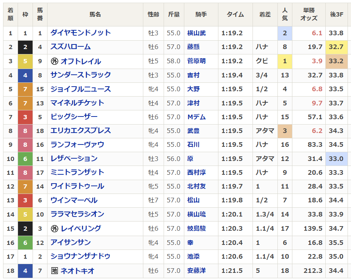This screenshot has width=351, height=279.
Task: Open jockey 石川 profile
Action: tap(194, 144)
